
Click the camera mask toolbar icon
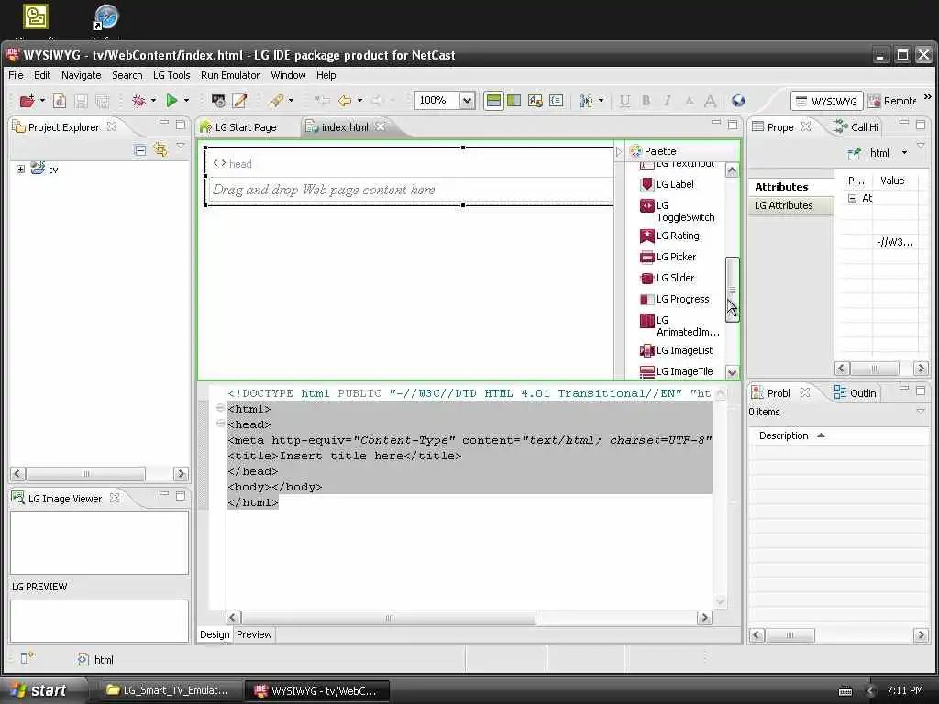click(218, 101)
